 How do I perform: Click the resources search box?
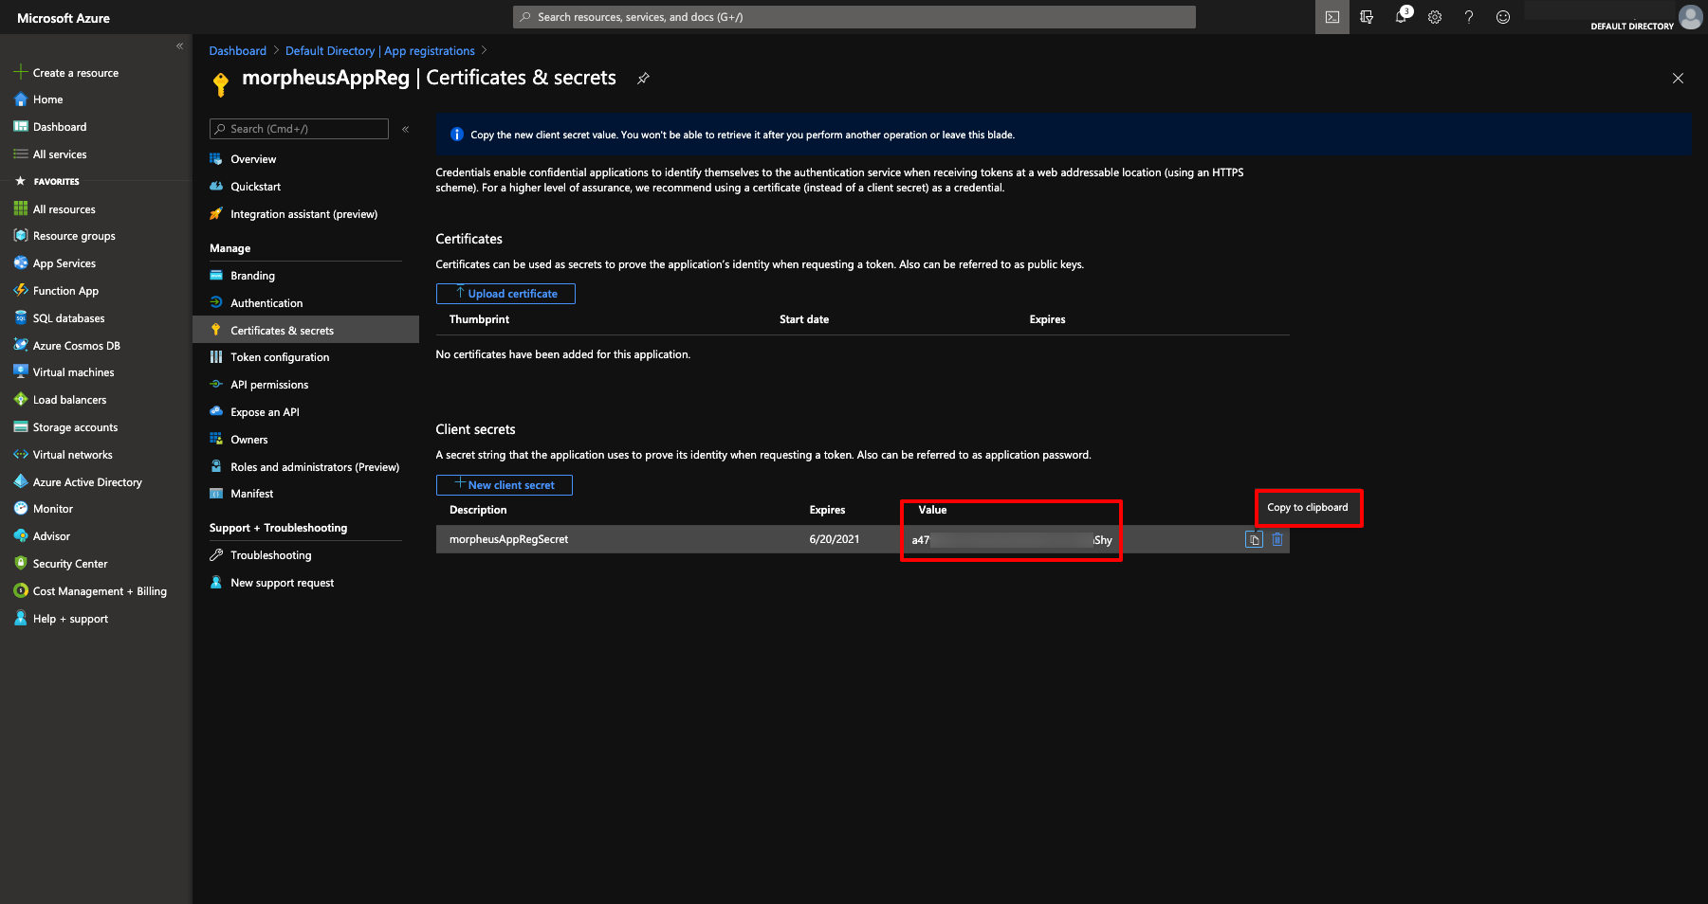pyautogui.click(x=853, y=16)
